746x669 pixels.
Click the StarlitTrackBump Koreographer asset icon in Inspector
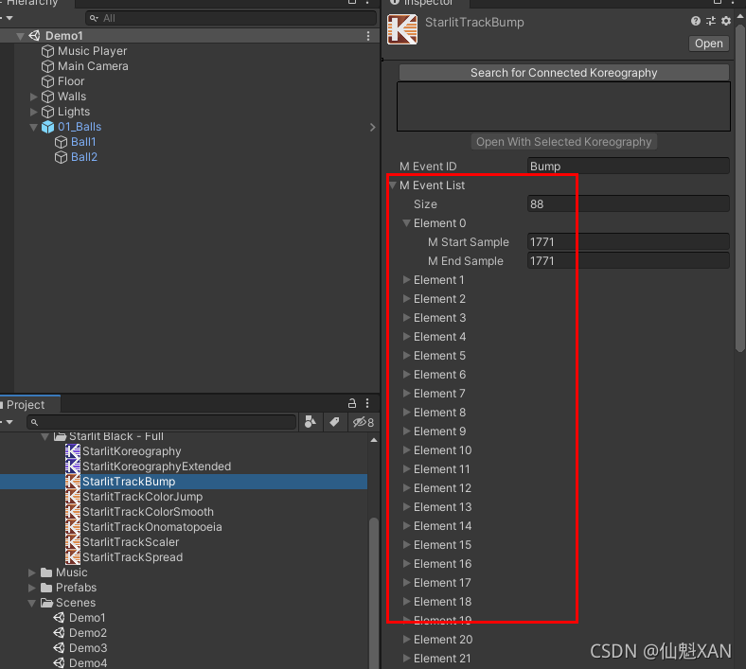[402, 29]
